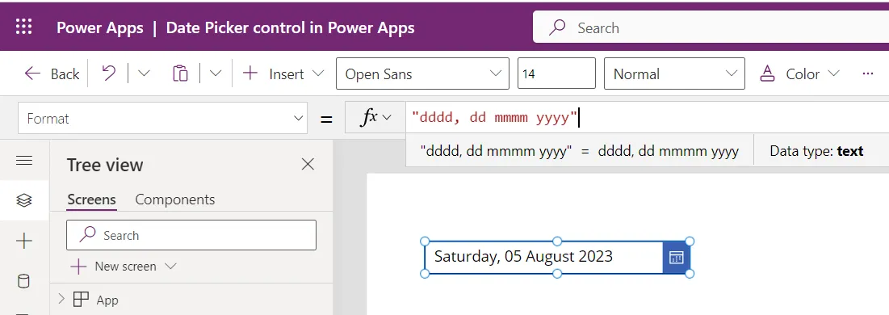889x315 pixels.
Task: Switch to the Components tab
Action: [175, 199]
